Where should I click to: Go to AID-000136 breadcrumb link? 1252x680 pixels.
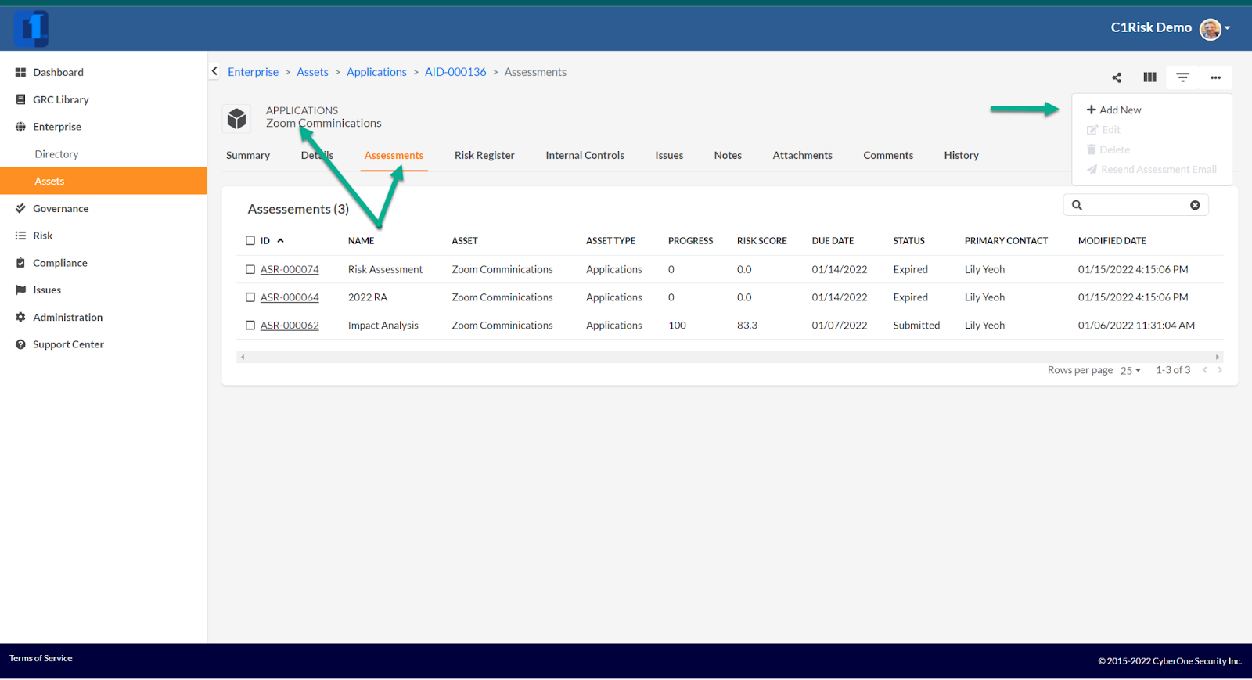(455, 72)
